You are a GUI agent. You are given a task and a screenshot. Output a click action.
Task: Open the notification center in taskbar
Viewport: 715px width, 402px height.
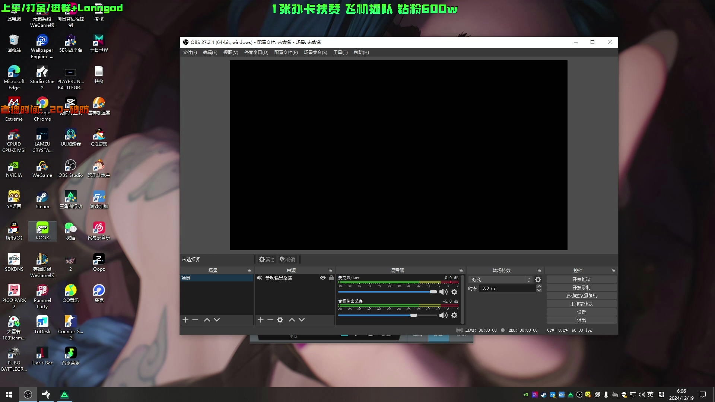[703, 395]
